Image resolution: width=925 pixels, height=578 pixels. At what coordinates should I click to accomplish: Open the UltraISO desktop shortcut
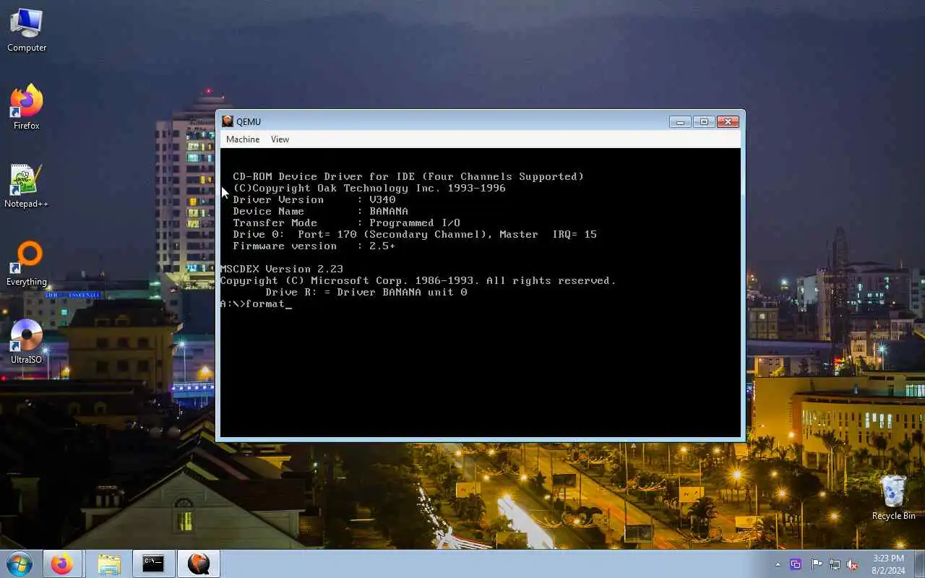pyautogui.click(x=27, y=341)
